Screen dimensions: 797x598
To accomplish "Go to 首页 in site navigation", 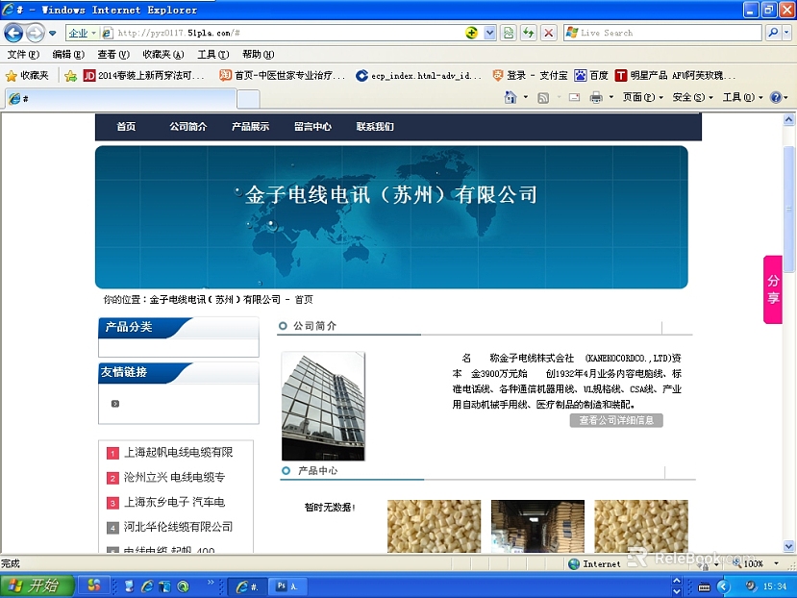I will [126, 127].
